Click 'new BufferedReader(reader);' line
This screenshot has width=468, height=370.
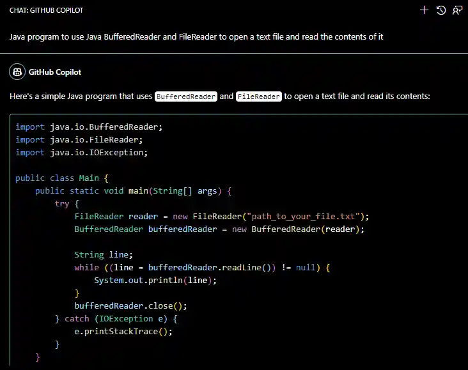[x=219, y=229]
